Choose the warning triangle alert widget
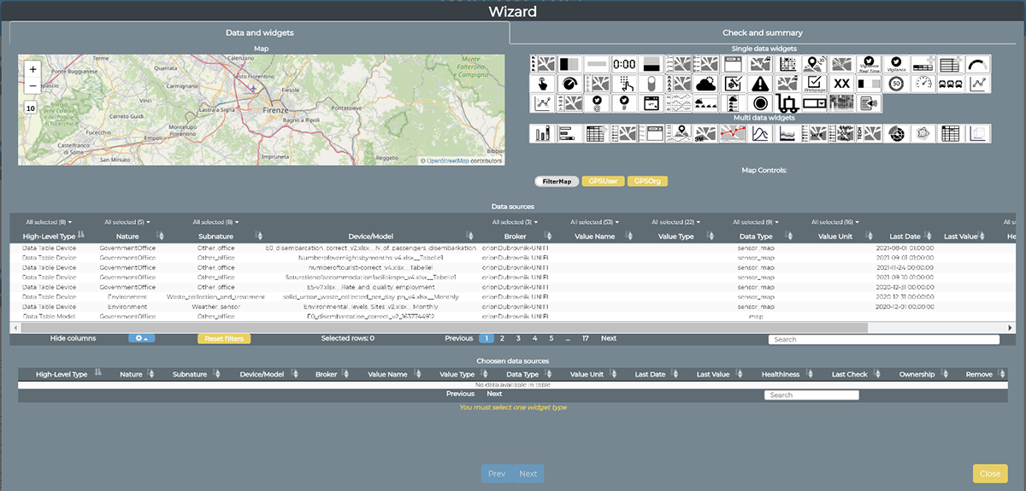 click(x=761, y=84)
